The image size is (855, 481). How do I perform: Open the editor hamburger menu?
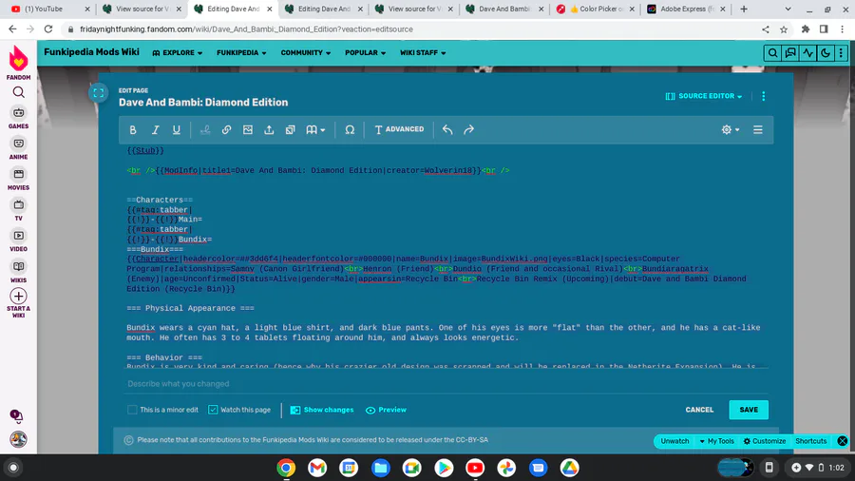(757, 130)
